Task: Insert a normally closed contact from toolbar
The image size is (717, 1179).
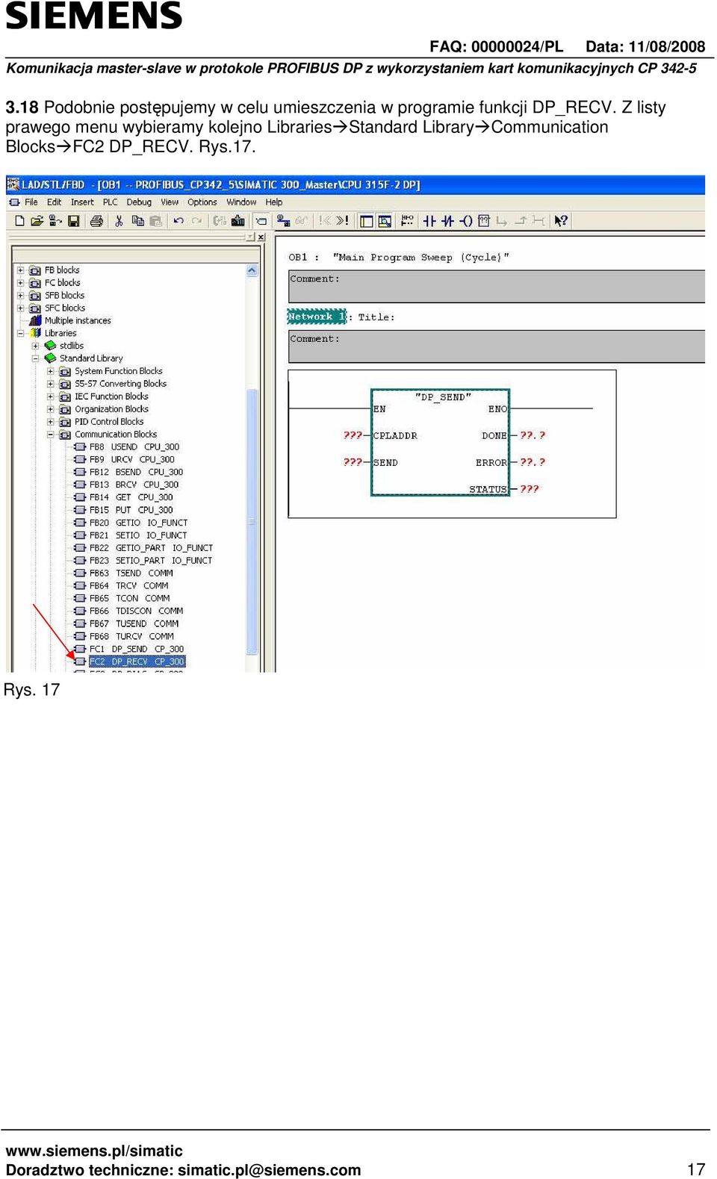Action: point(447,220)
